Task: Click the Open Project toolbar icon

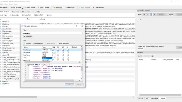Action: click(x=54, y=8)
